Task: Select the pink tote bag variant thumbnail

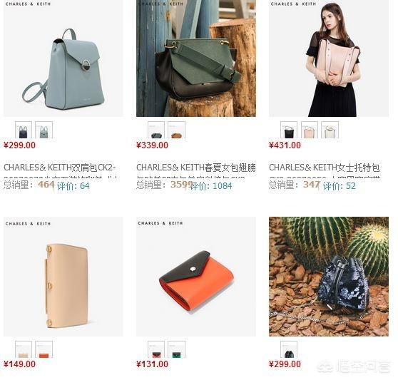Action: coord(310,130)
